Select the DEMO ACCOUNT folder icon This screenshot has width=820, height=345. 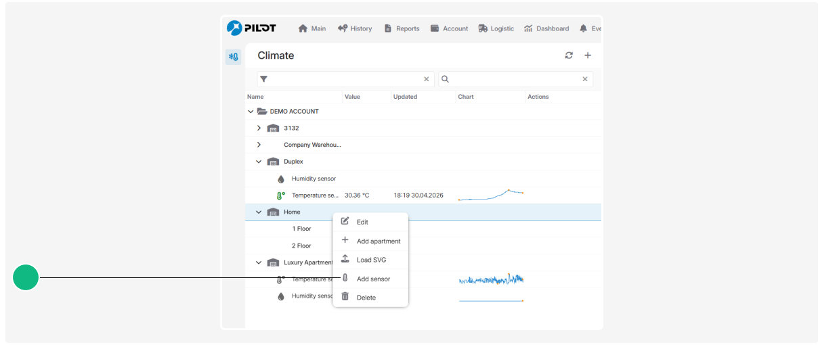point(262,112)
